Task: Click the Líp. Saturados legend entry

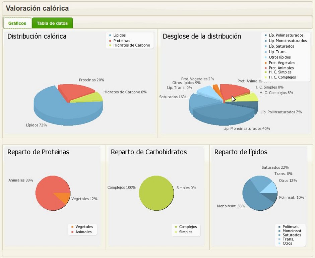Action: (x=279, y=46)
